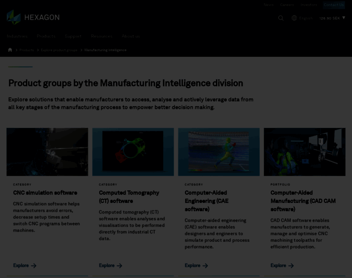Open the Industries menu
Image resolution: width=352 pixels, height=278 pixels.
(x=17, y=36)
